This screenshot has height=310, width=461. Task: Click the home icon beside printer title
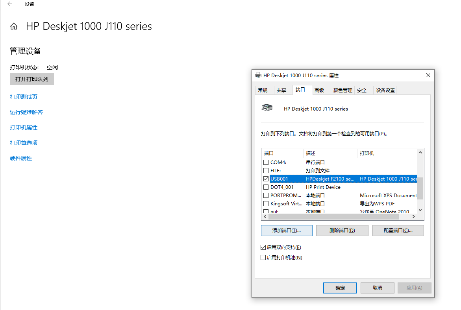(x=14, y=26)
